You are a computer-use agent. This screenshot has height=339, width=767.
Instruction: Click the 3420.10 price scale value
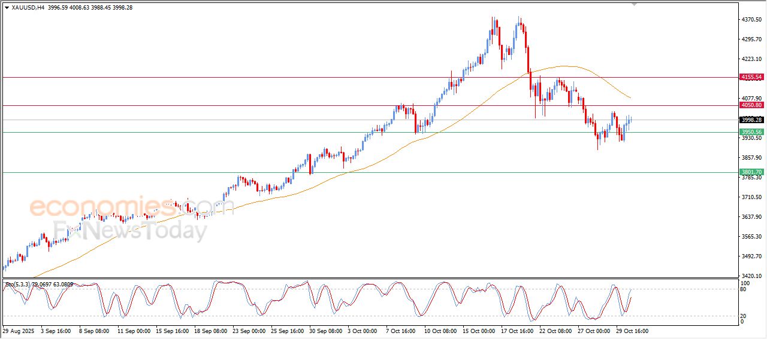[x=751, y=276]
